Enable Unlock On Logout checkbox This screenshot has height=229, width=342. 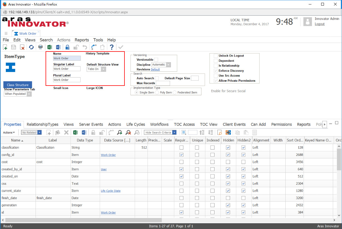click(216, 56)
